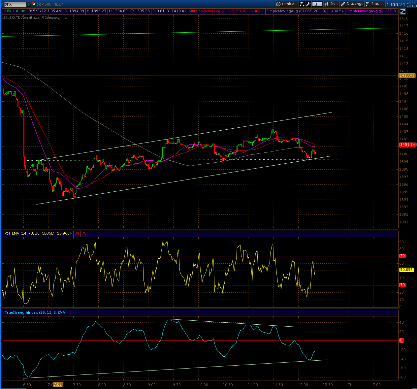This screenshot has height=389, width=417.
Task: Click the H: 1395.23 high value
Action: (x=96, y=11)
